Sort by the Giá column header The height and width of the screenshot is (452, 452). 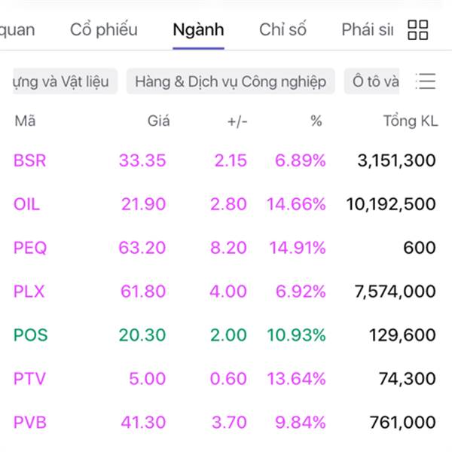click(x=158, y=121)
